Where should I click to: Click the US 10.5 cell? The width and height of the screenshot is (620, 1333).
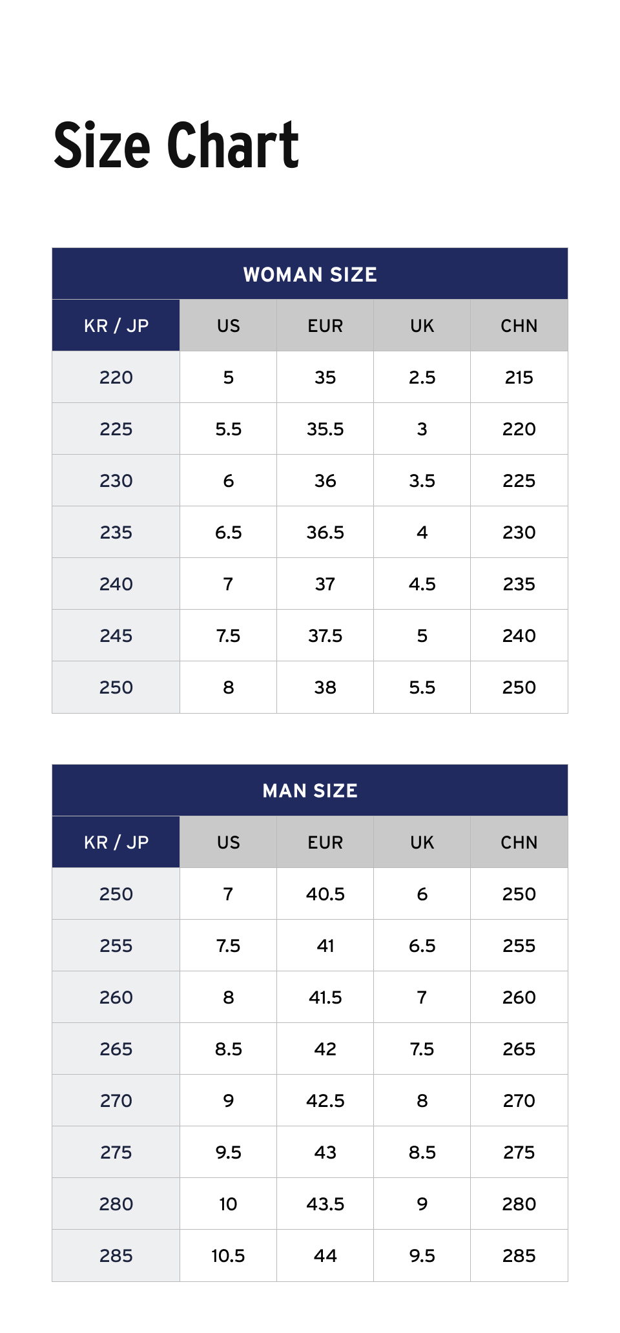click(x=229, y=1255)
